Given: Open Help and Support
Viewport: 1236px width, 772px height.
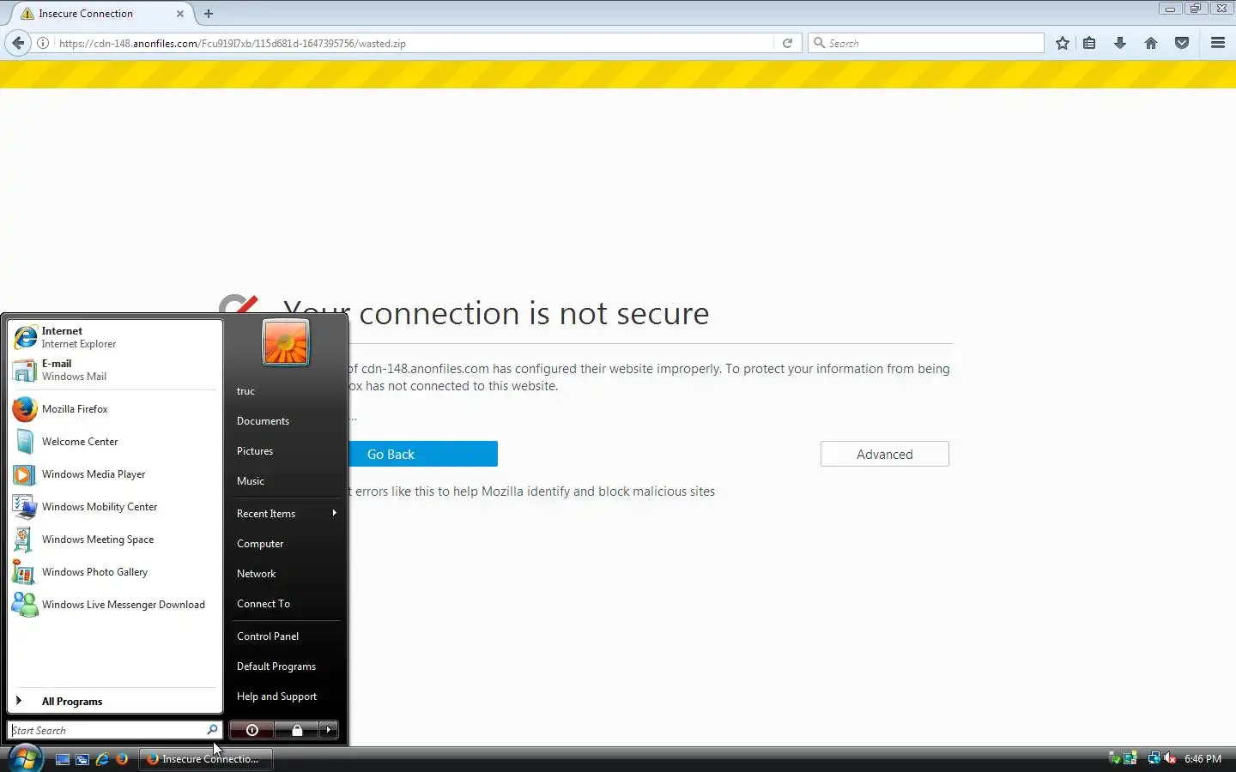Looking at the screenshot, I should [285, 697].
